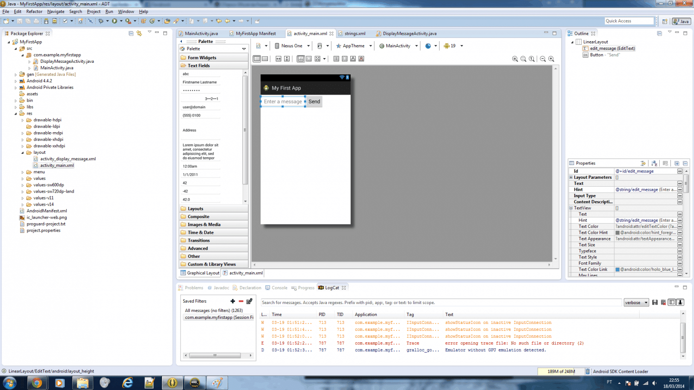Image resolution: width=694 pixels, height=390 pixels.
Task: Zoom out the layout canvas
Action: tap(543, 59)
